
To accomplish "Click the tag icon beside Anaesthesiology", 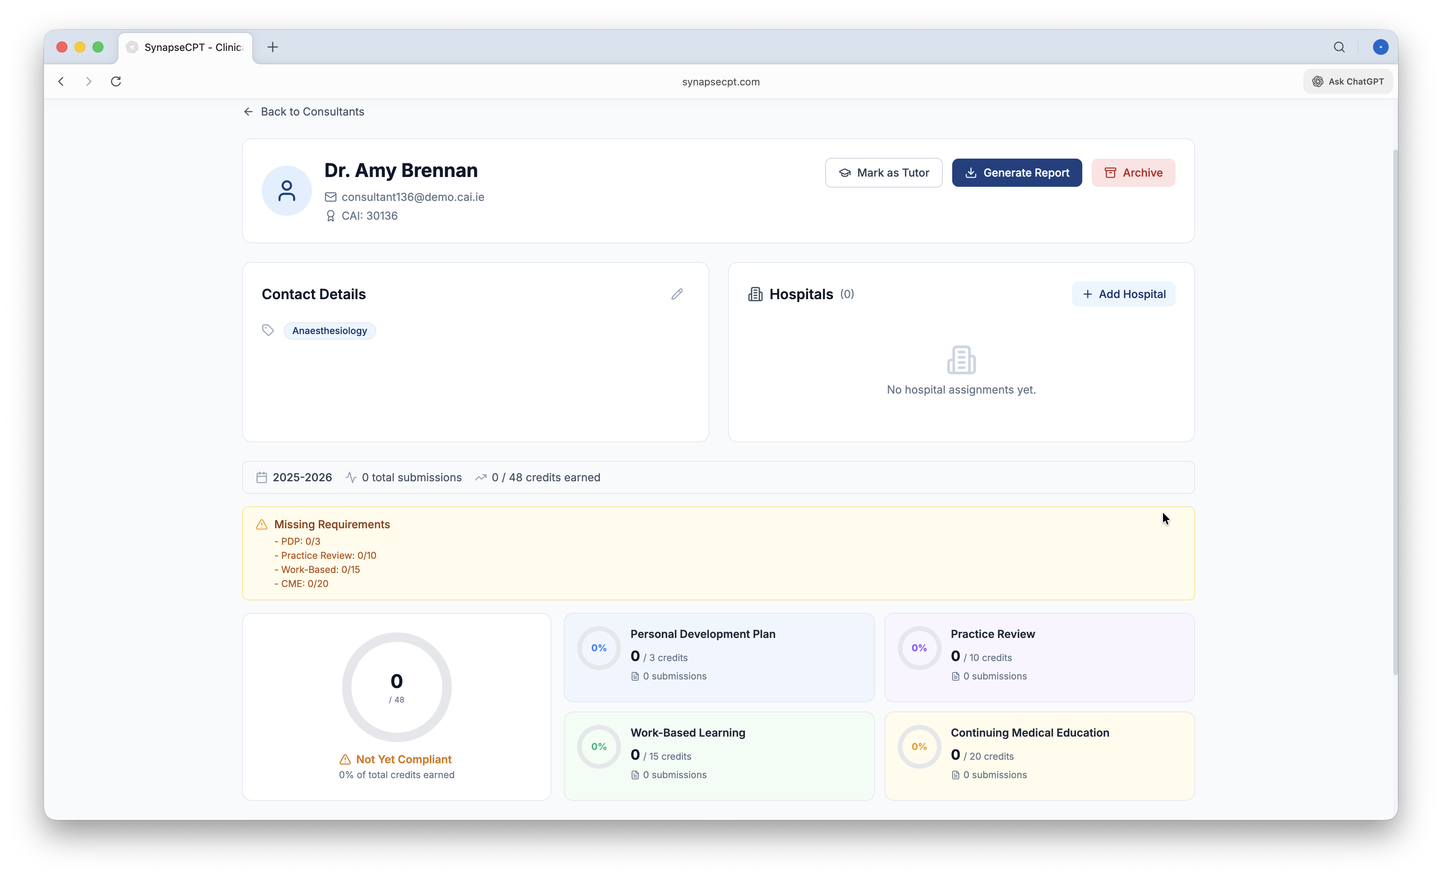I will point(268,330).
